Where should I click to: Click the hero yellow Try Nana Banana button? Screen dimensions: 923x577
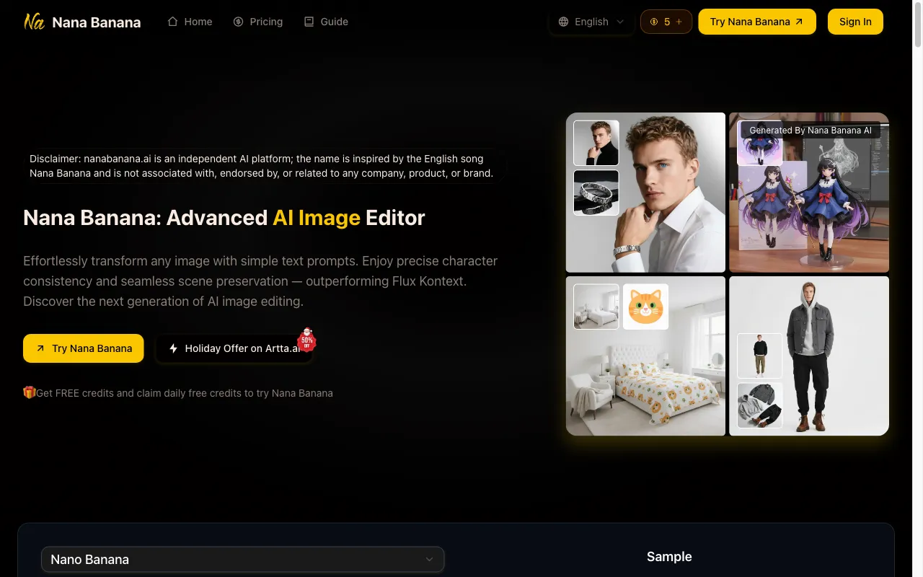click(84, 348)
